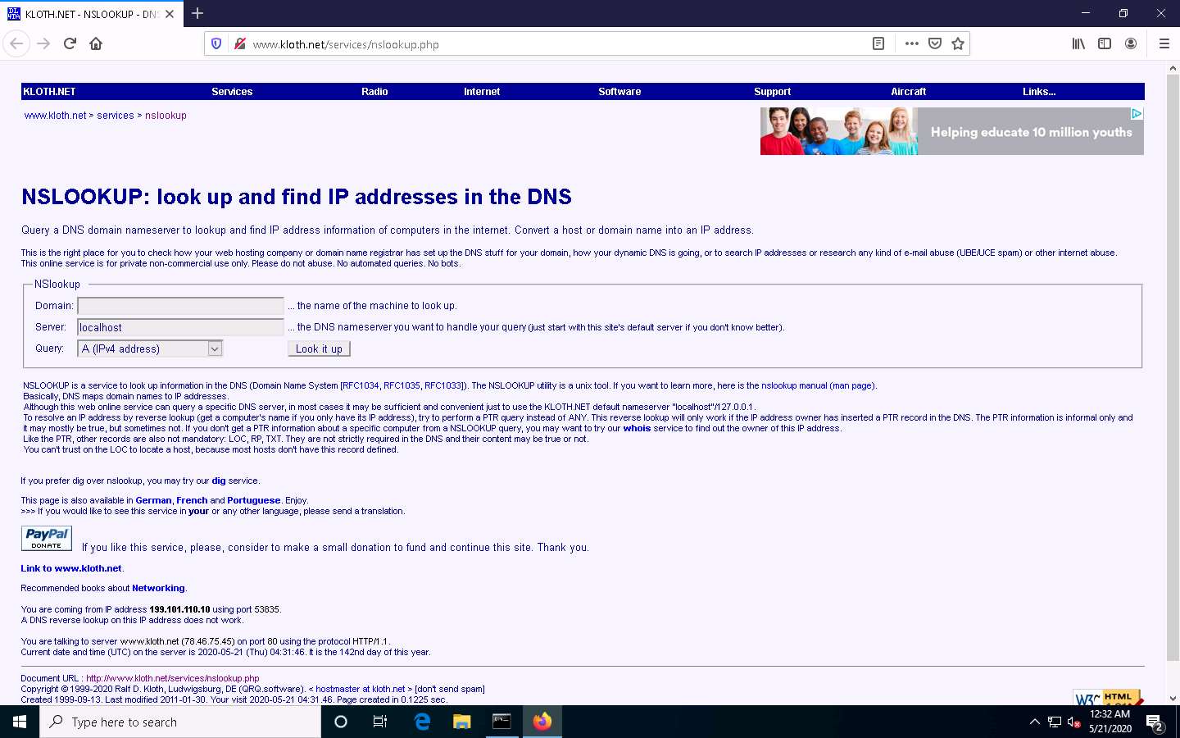Image resolution: width=1180 pixels, height=738 pixels.
Task: Open File Explorer from taskbar
Action: (461, 722)
